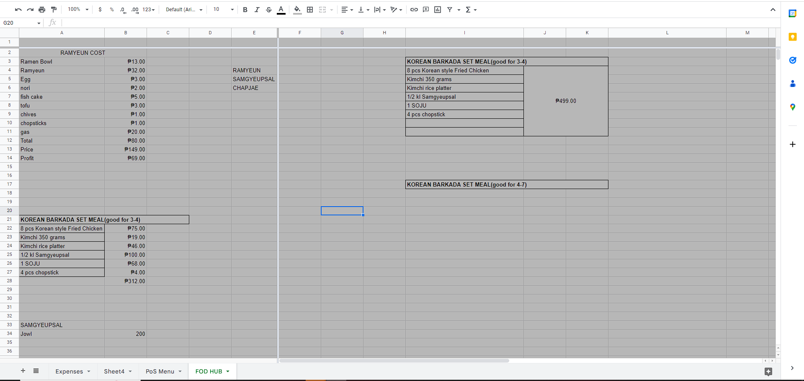Open Google Calendar side panel

(792, 13)
